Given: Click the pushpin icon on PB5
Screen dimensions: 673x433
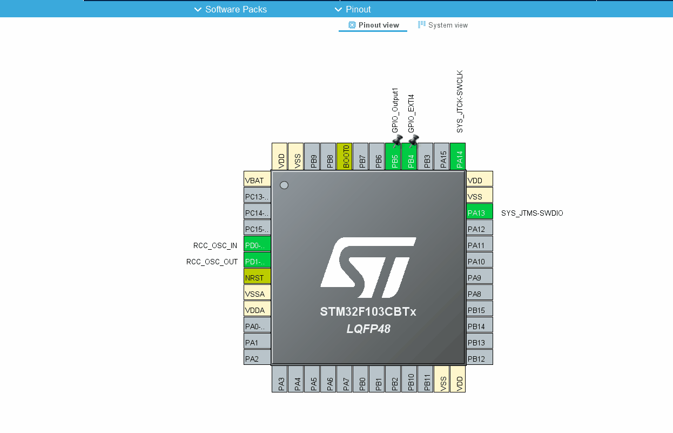Looking at the screenshot, I should tap(398, 142).
